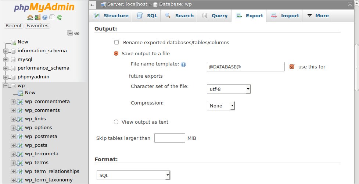The height and width of the screenshot is (184, 359).
Task: Select View output as text option
Action: (x=116, y=122)
